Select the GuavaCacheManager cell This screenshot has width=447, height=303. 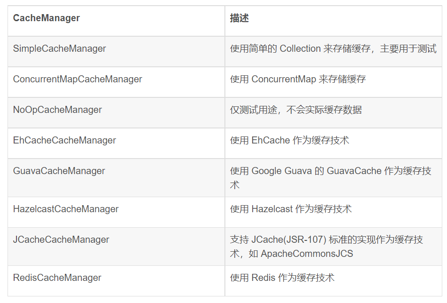(59, 171)
